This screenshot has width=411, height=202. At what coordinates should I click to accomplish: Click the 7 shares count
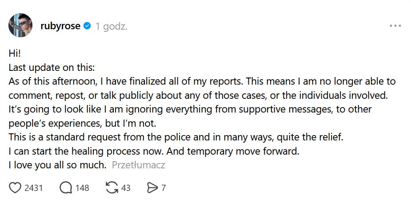[x=164, y=188]
